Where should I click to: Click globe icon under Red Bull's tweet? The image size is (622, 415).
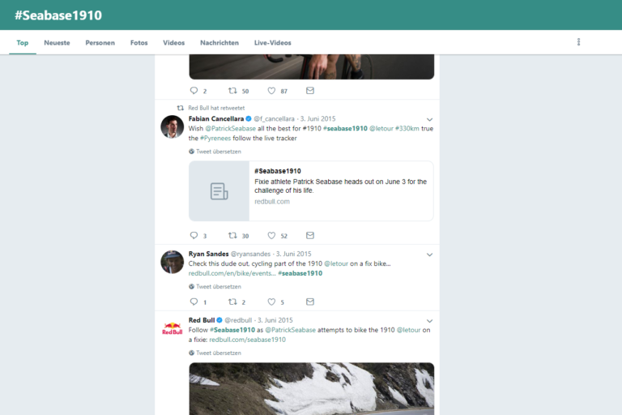coord(192,353)
